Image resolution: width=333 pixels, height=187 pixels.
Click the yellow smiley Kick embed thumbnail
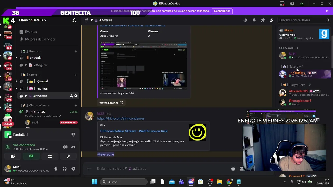click(197, 132)
